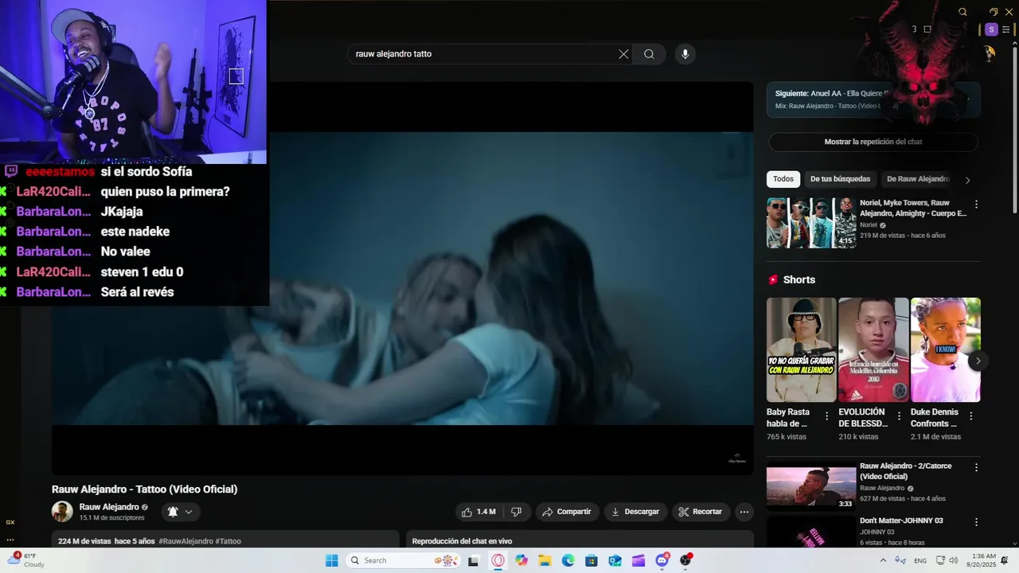1019x573 pixels.
Task: Open options for Don't Matter-JOHNNY 03
Action: coord(976,522)
